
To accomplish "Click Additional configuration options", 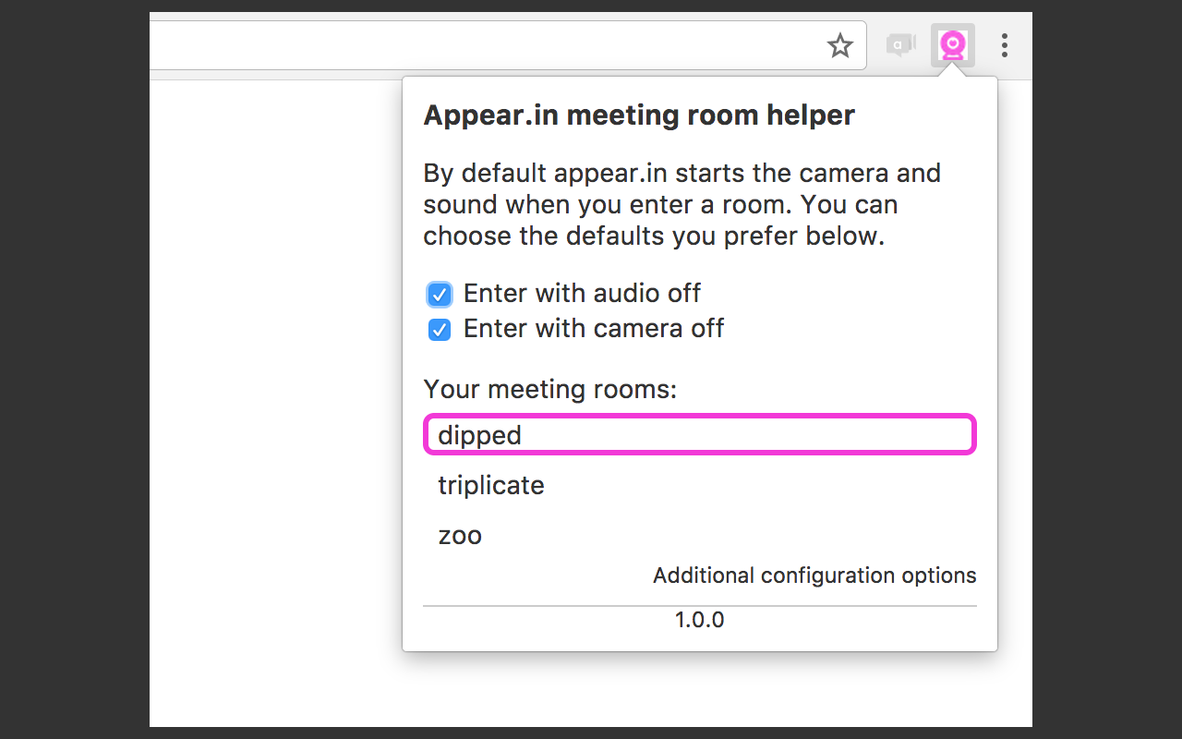I will pos(814,575).
